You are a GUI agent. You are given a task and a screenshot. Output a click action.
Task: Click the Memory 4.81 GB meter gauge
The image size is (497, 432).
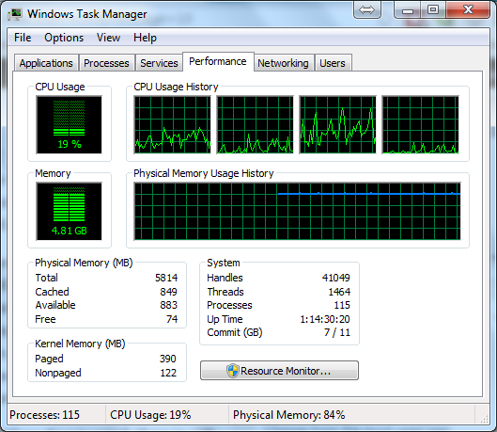70,212
